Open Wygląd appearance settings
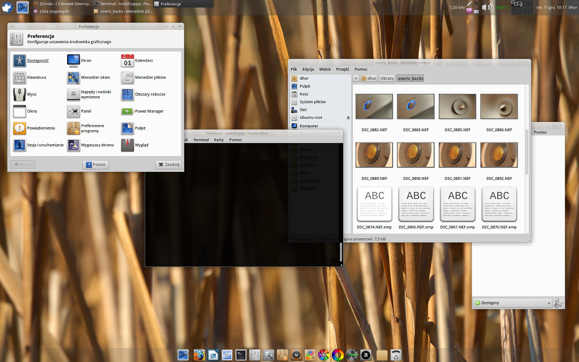This screenshot has height=362, width=579. (135, 145)
